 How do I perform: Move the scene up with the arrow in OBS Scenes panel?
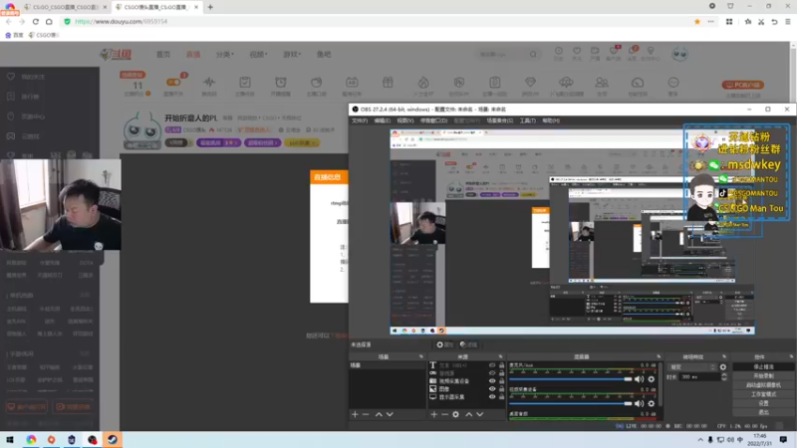point(379,414)
